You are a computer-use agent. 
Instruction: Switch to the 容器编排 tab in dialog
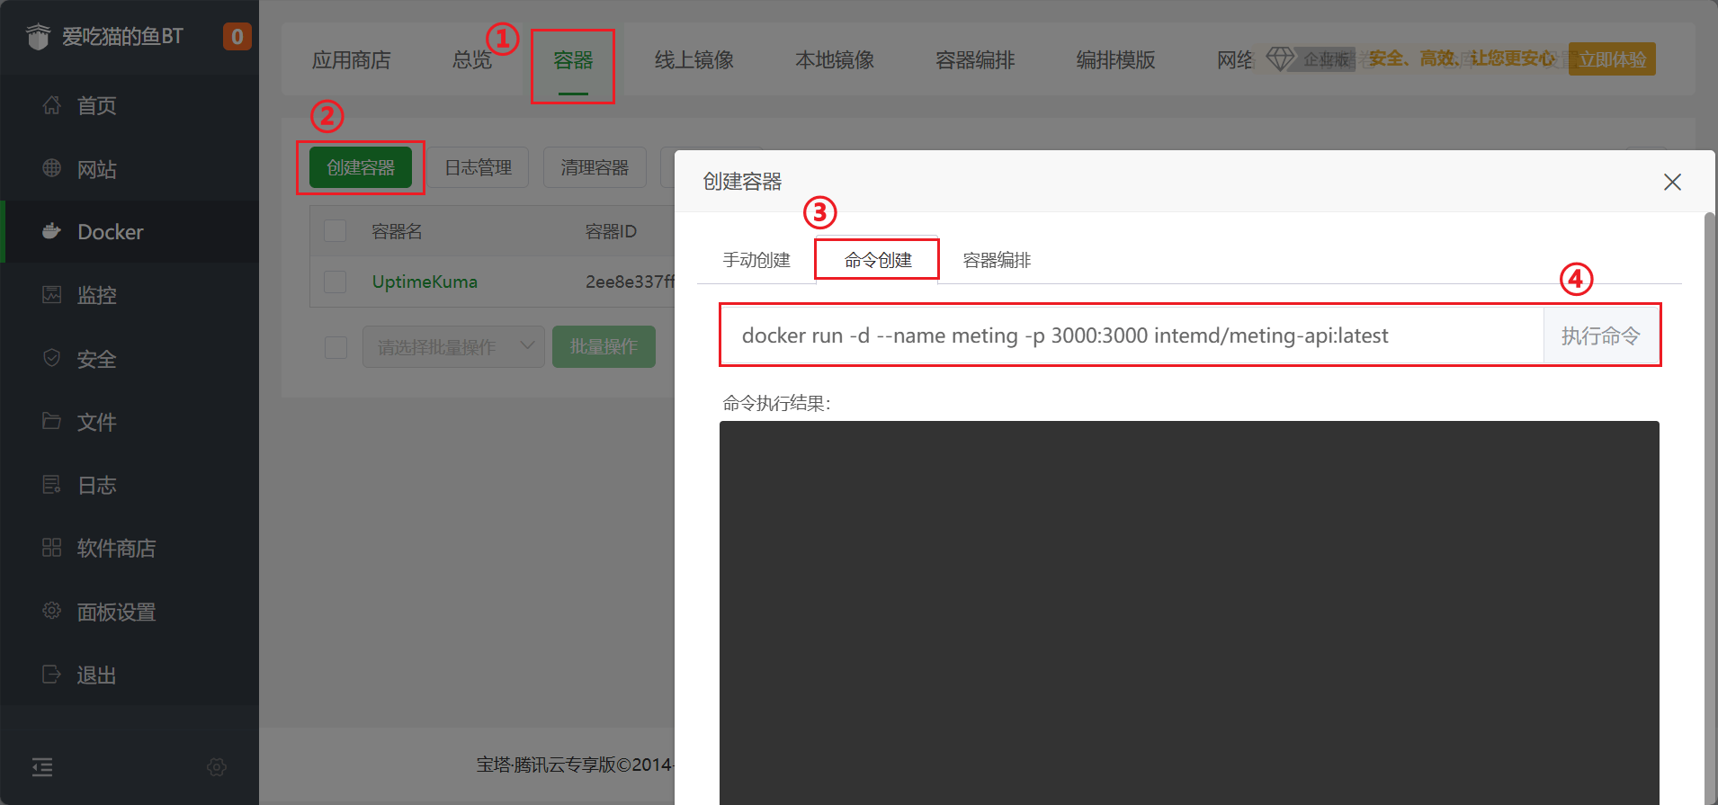point(997,260)
